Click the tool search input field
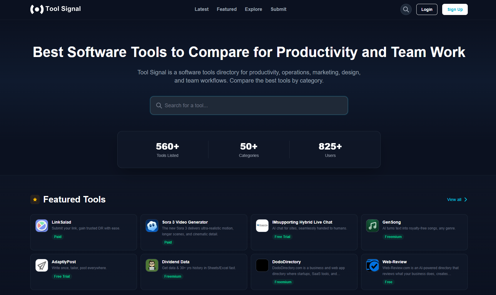Screen dimensions: 496x295 click(x=249, y=105)
